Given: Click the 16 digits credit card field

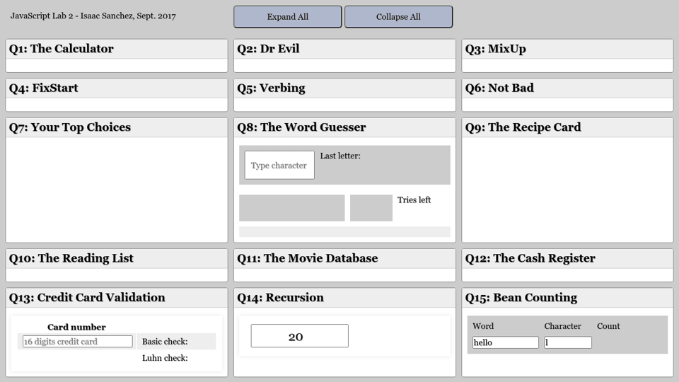Looking at the screenshot, I should [77, 342].
